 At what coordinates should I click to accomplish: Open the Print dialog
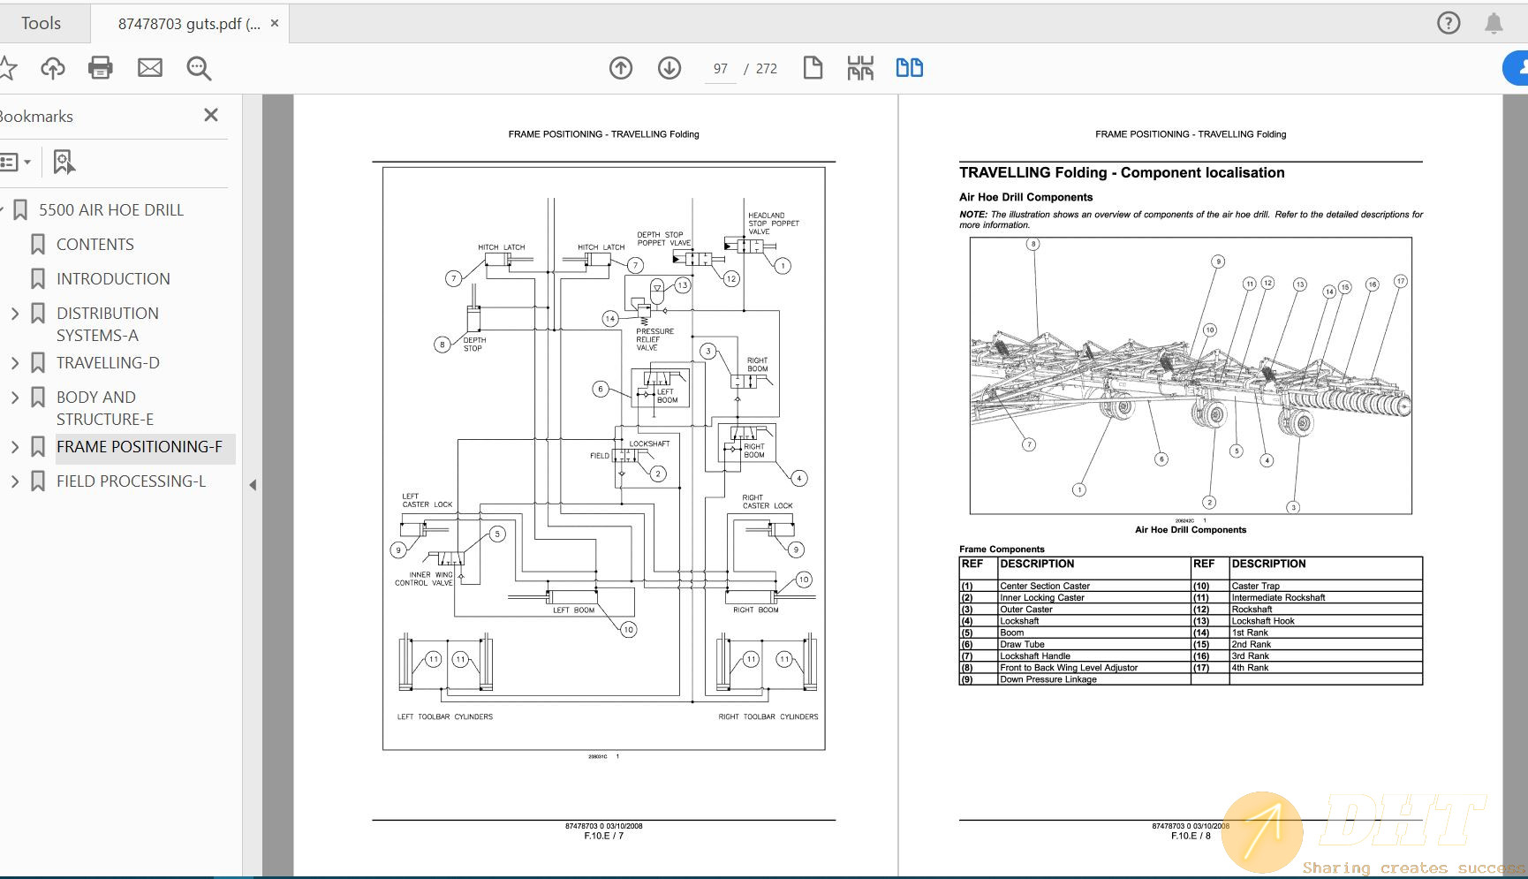[x=100, y=67]
